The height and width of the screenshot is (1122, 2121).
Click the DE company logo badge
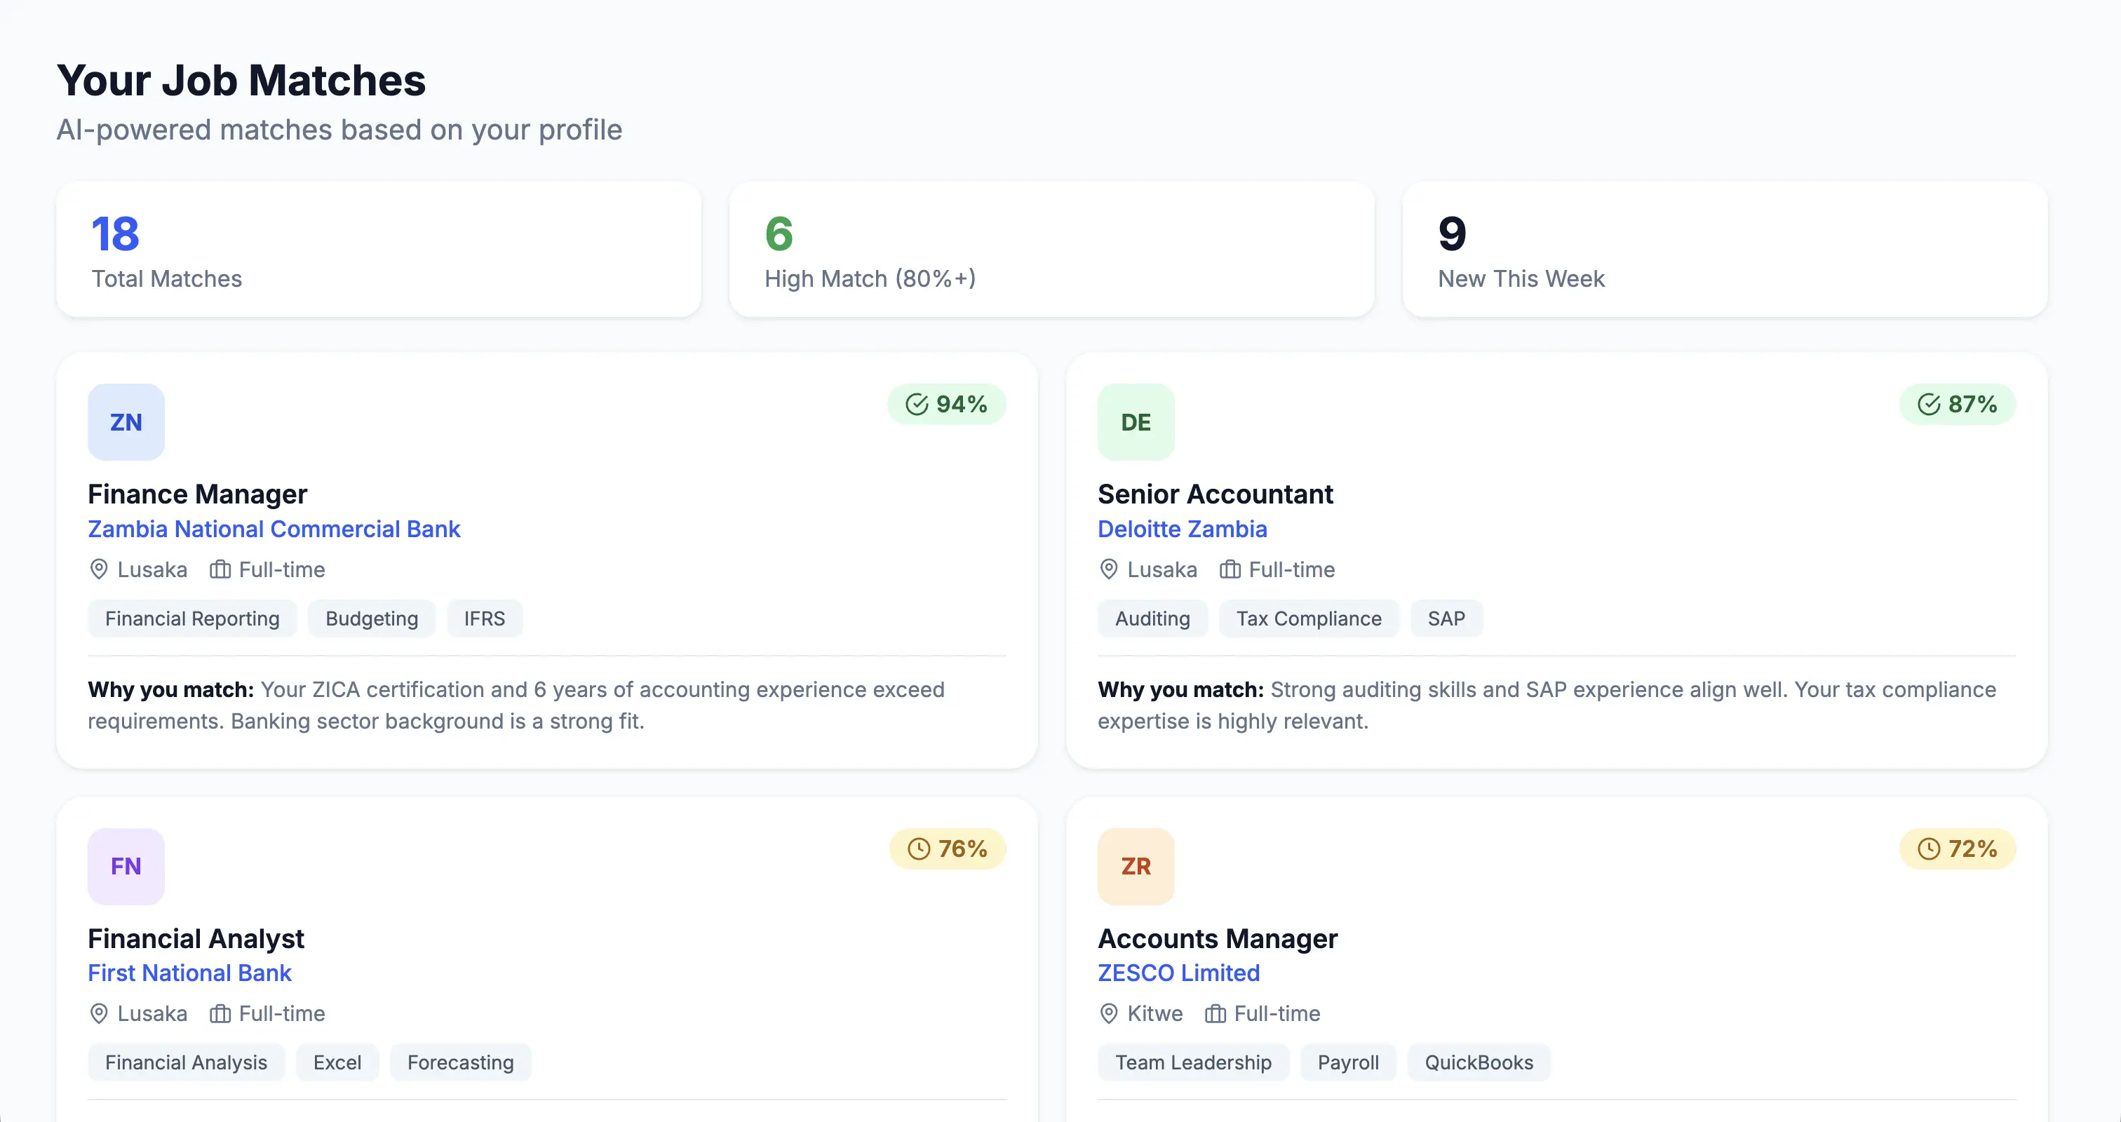tap(1136, 421)
